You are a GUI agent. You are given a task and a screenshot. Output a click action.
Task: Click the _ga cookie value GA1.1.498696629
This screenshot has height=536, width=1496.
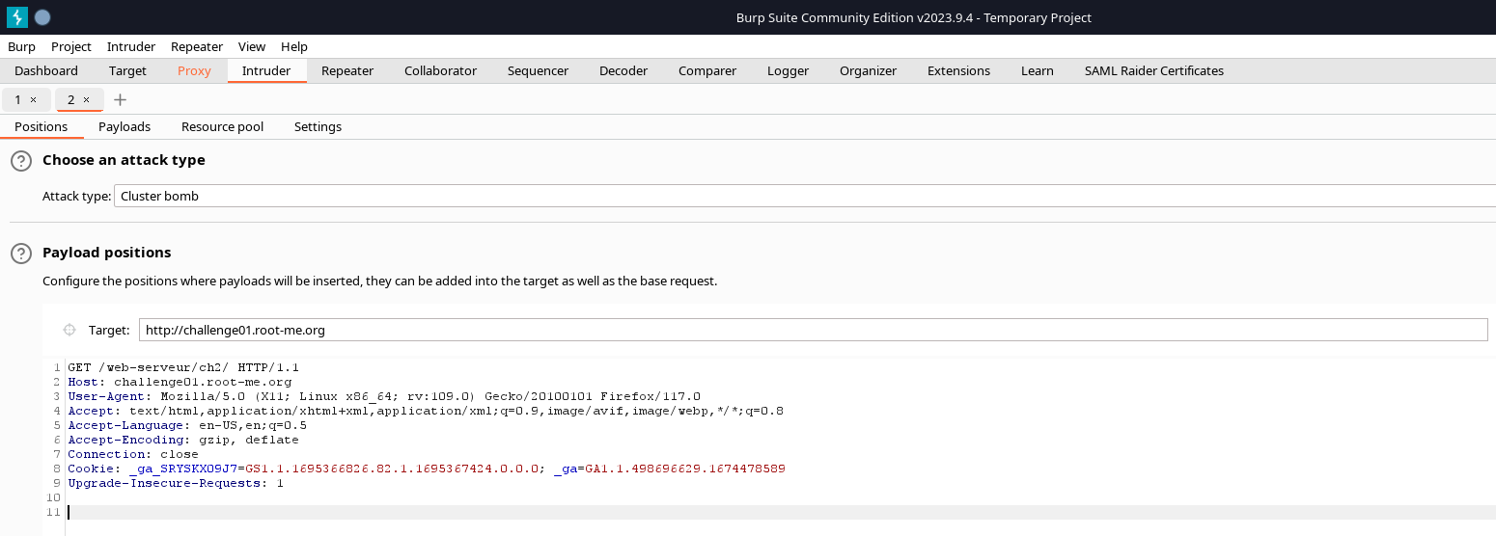coord(685,469)
